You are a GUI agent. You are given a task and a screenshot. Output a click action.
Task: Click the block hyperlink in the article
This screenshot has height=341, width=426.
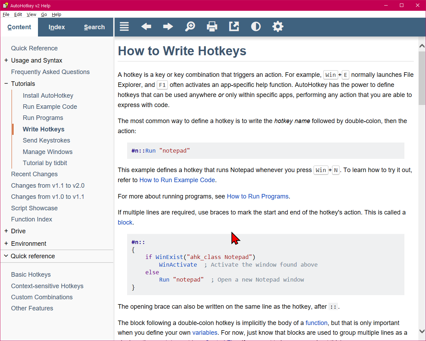pos(125,222)
